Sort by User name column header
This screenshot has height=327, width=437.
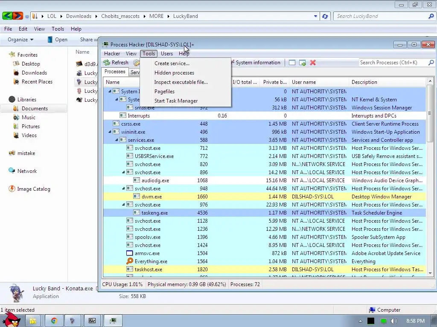(x=319, y=82)
